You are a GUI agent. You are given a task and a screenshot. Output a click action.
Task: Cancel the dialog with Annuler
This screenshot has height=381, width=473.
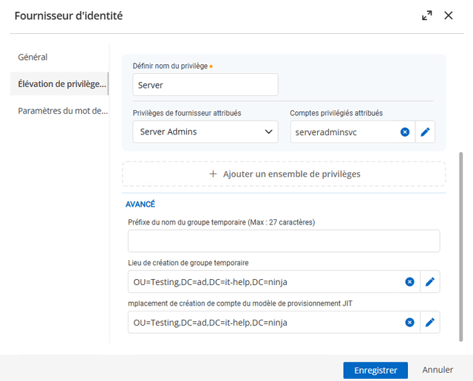pos(438,370)
